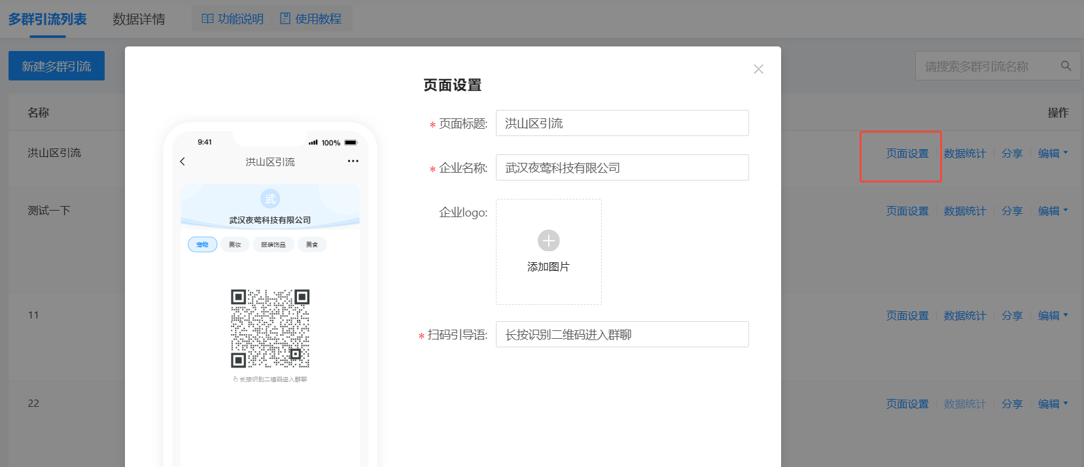Select the 美食 tag in phone preview
The width and height of the screenshot is (1084, 467).
[x=312, y=245]
